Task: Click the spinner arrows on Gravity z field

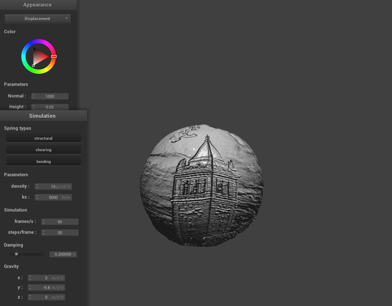Action: [30, 297]
